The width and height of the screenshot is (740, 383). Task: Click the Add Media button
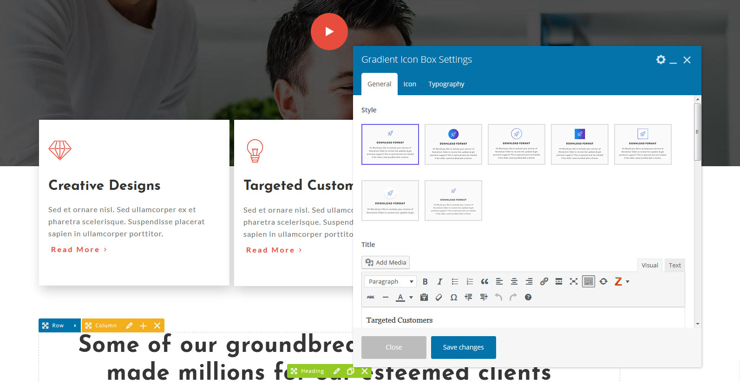tap(386, 262)
